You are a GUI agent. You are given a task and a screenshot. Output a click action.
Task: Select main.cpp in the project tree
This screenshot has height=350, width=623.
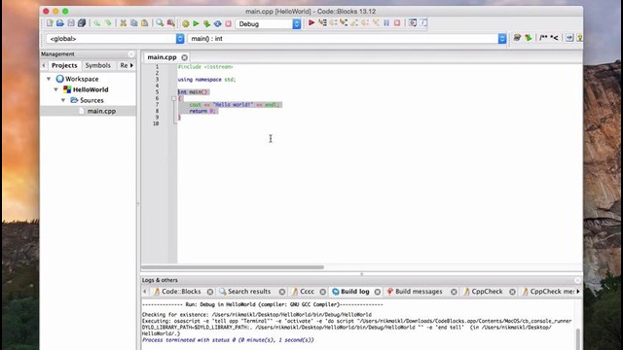click(101, 111)
